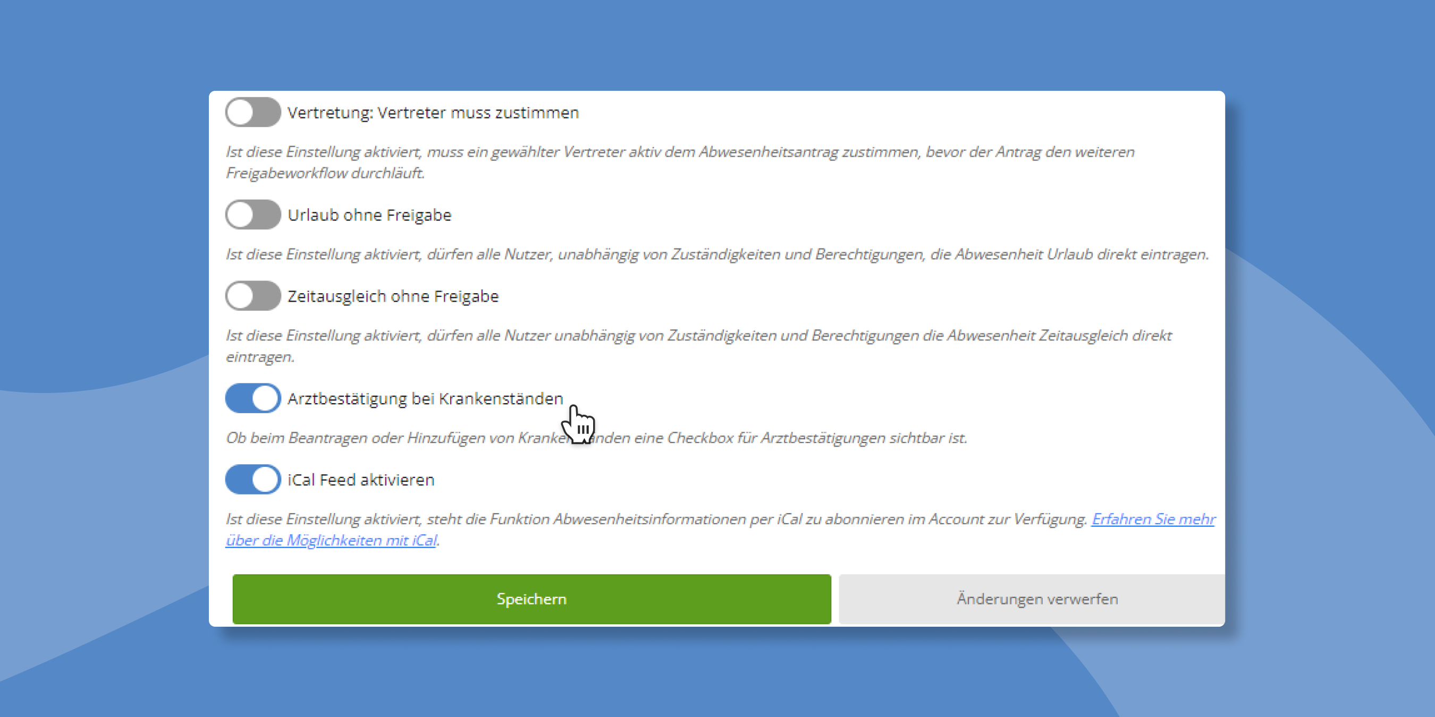Select the Urlaub ohne Freigabe label
The height and width of the screenshot is (717, 1435).
[369, 215]
